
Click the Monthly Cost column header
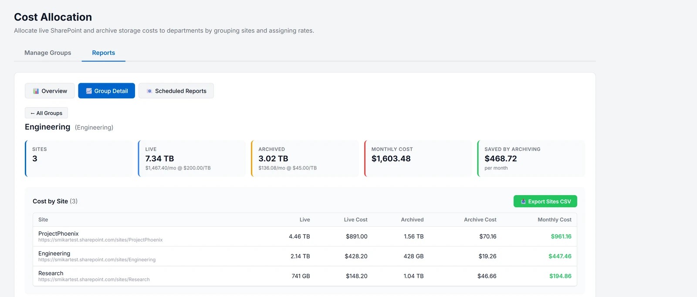[x=555, y=220]
